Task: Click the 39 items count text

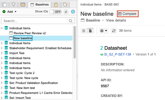Action: pyautogui.click(x=125, y=31)
